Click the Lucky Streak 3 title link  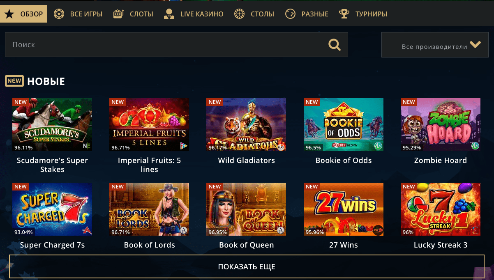pyautogui.click(x=441, y=245)
